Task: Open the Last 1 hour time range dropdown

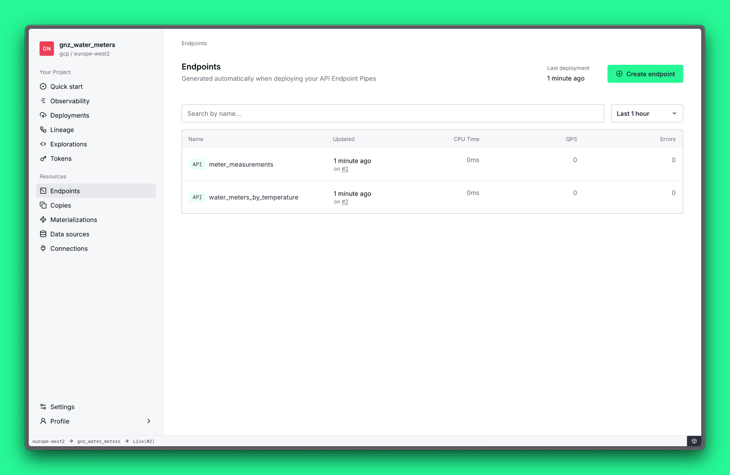Action: pyautogui.click(x=647, y=113)
